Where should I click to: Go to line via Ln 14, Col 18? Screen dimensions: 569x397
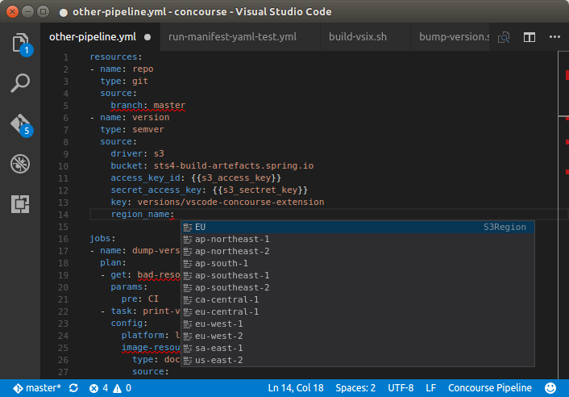[296, 388]
